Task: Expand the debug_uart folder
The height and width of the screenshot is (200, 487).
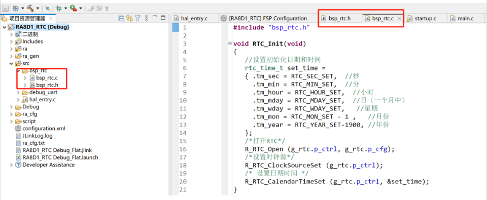Action: tap(18, 92)
